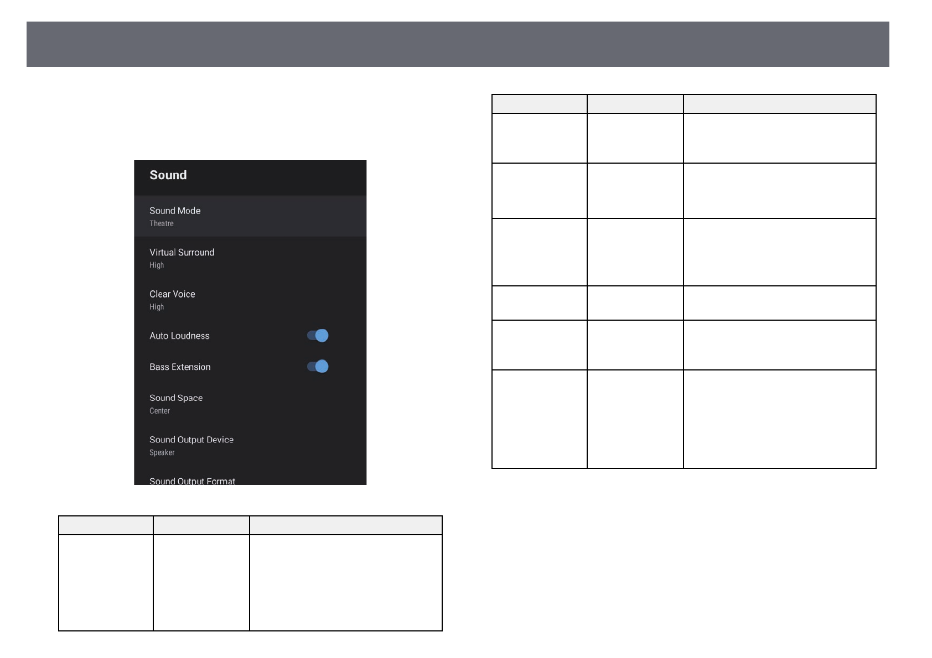Viewport: 932px width, 658px height.
Task: Open the Virtual Surround option
Action: [x=182, y=252]
